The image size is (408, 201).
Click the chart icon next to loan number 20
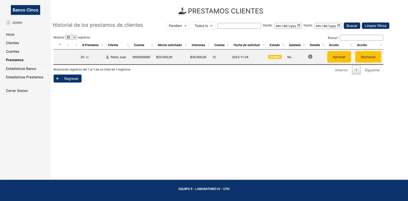pyautogui.click(x=87, y=57)
